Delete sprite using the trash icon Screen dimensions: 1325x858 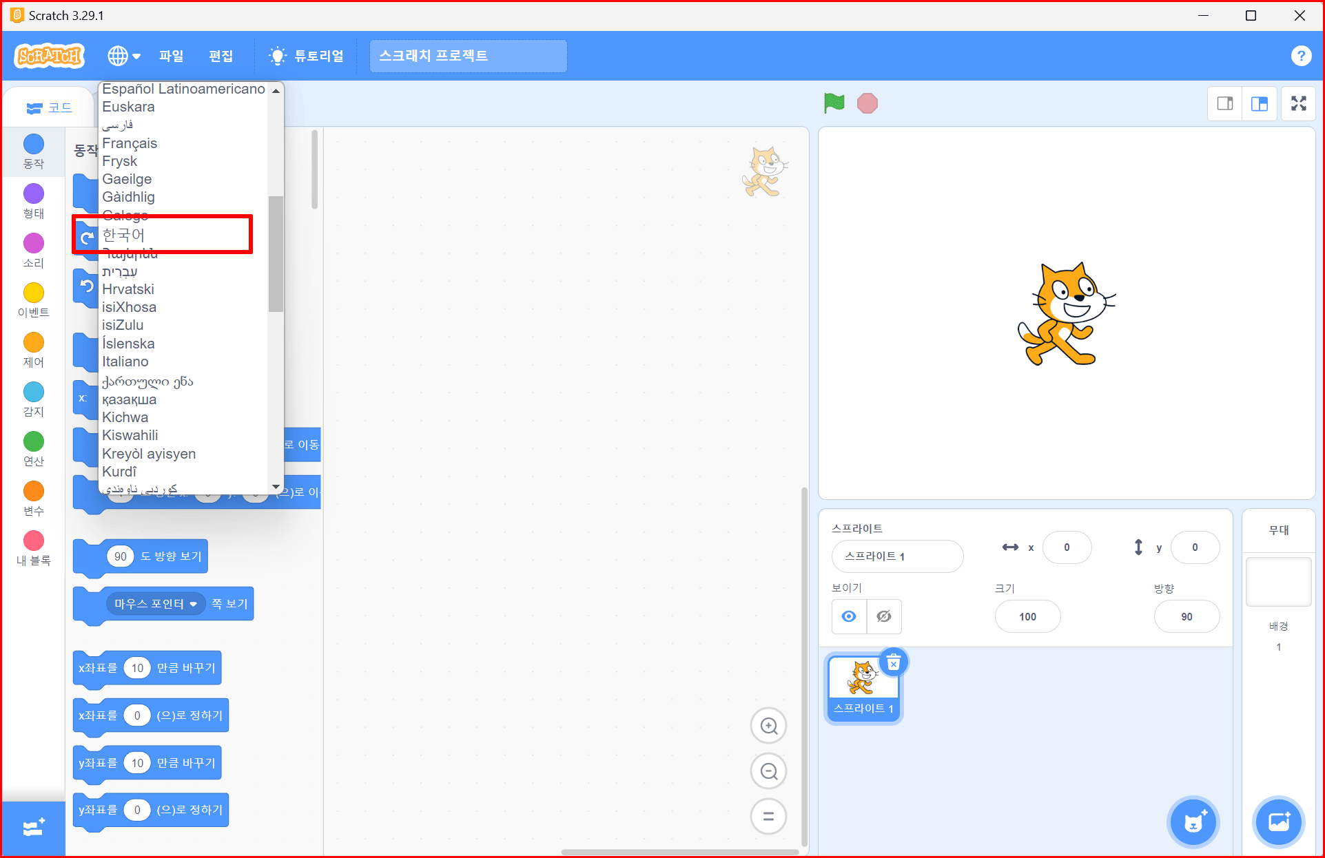click(894, 663)
